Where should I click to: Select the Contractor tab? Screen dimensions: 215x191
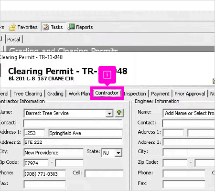(107, 93)
